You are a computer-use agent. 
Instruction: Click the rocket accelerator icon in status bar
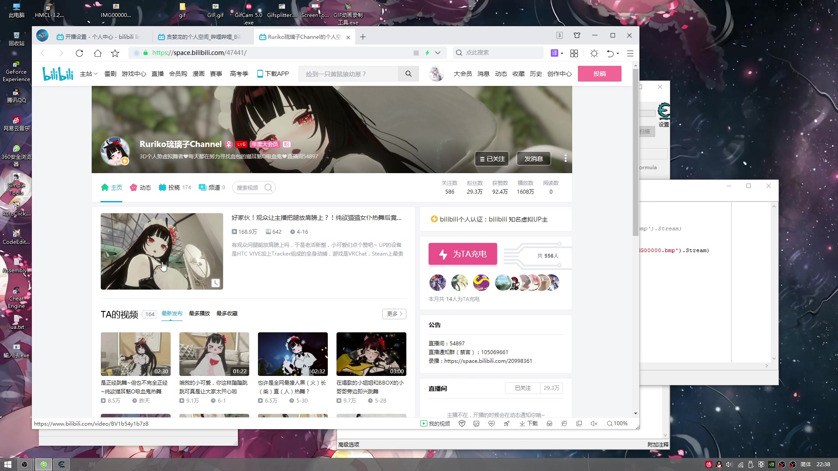(x=506, y=423)
